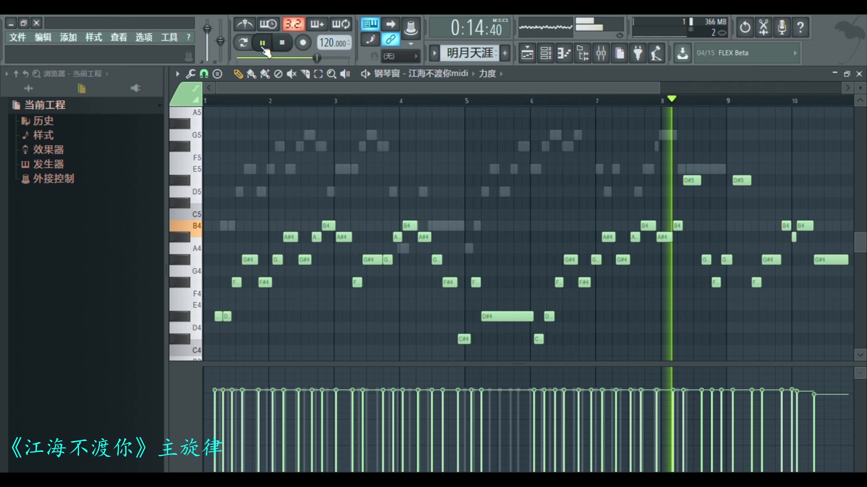Image resolution: width=867 pixels, height=487 pixels.
Task: Toggle step editing arrow icon
Action: pyautogui.click(x=391, y=24)
